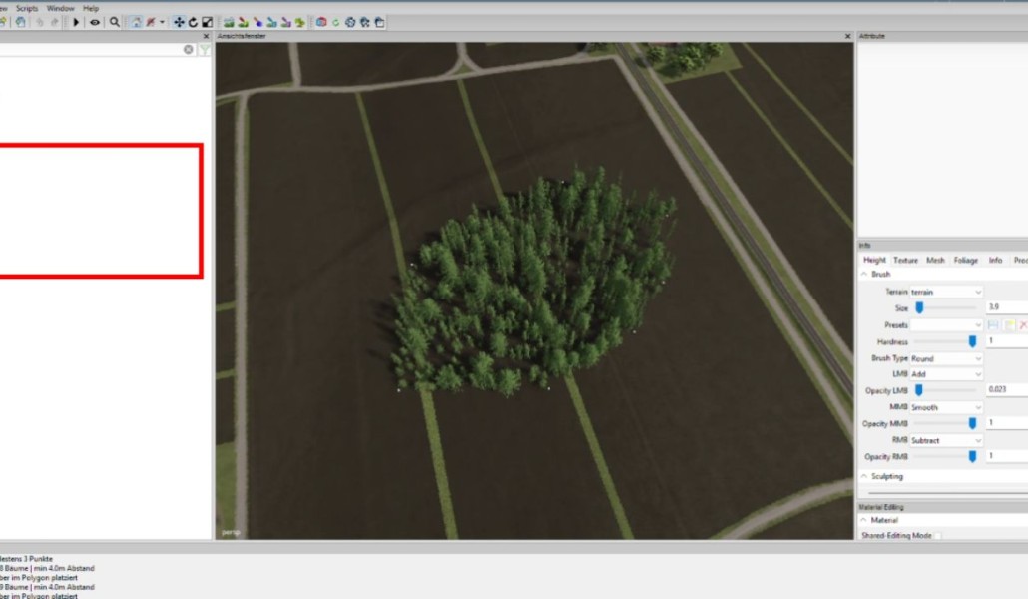
Task: Click the eye icon in the toolbar
Action: click(x=95, y=22)
